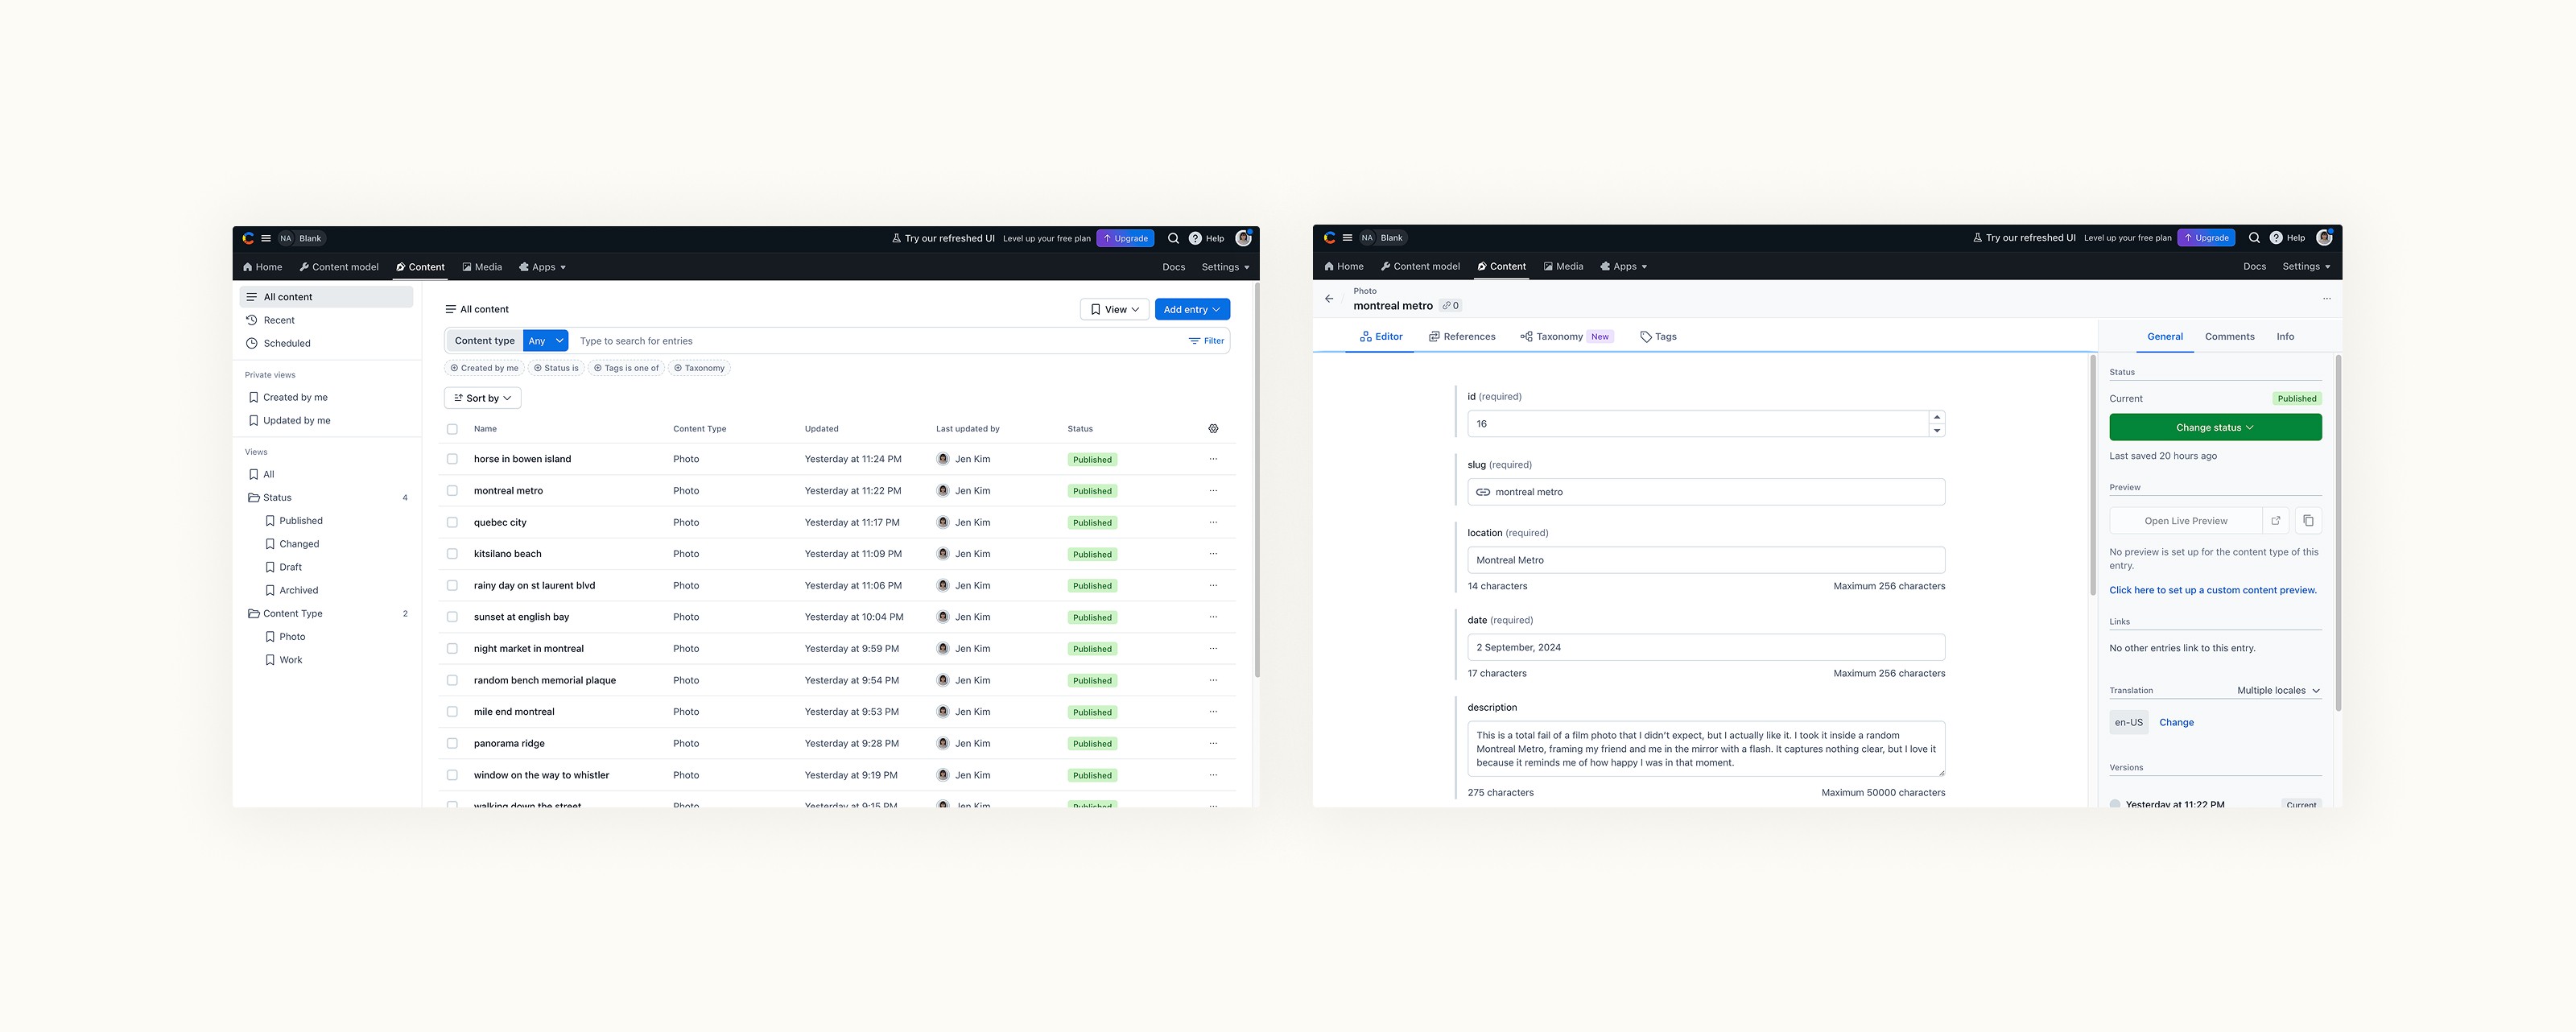2576x1032 pixels.
Task: Click the back arrow beside montreal metro
Action: click(1329, 298)
